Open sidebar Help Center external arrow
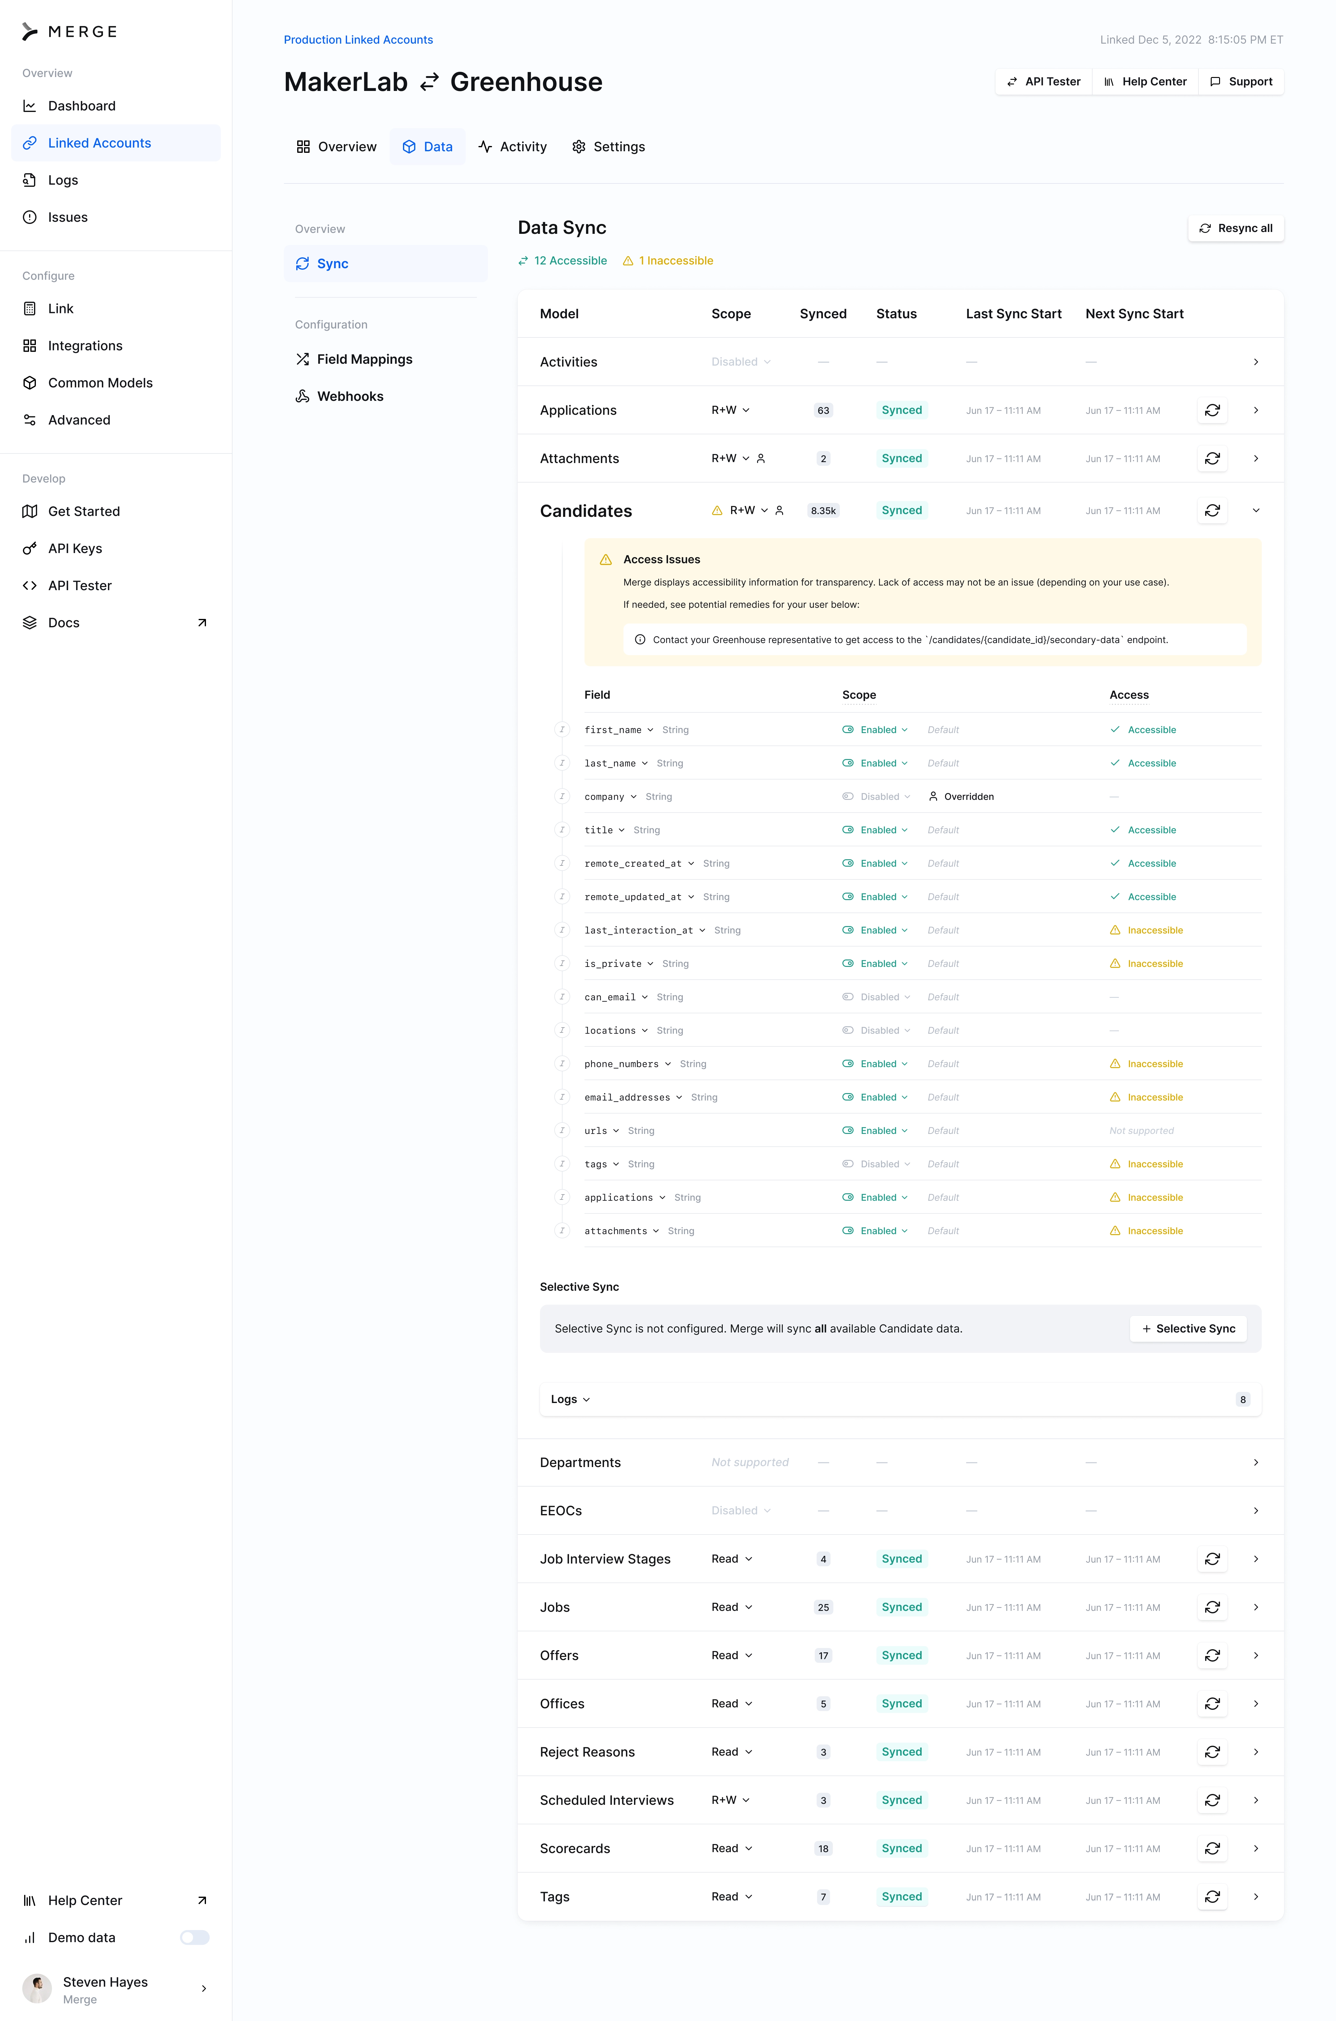The image size is (1336, 2021). pyautogui.click(x=202, y=1900)
